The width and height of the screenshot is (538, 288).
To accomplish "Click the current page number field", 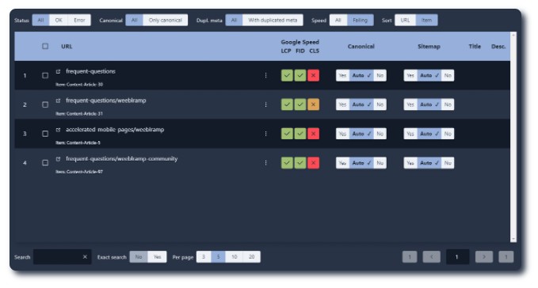I will click(x=458, y=257).
